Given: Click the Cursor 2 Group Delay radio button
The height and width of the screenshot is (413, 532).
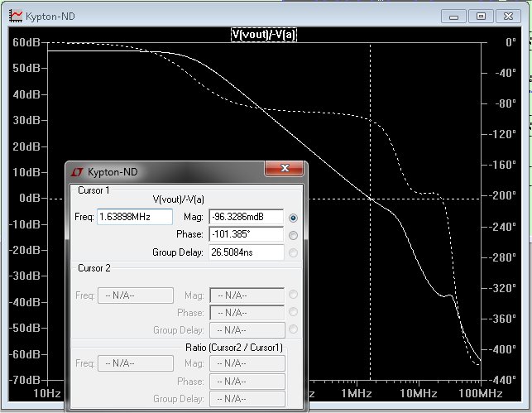Looking at the screenshot, I should 293,329.
